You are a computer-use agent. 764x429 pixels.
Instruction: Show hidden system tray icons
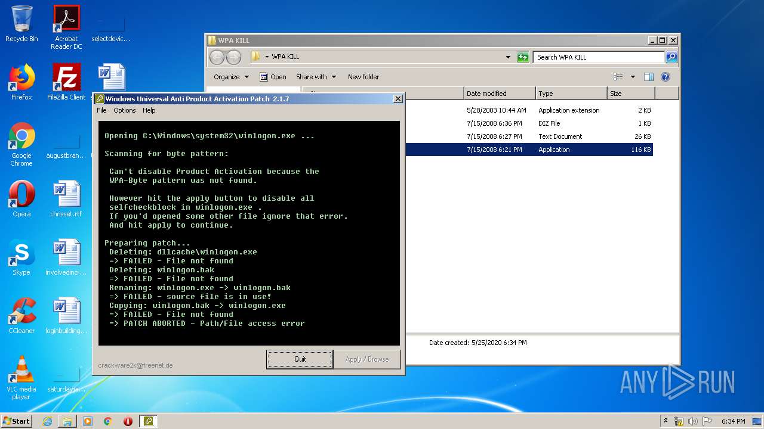click(666, 421)
